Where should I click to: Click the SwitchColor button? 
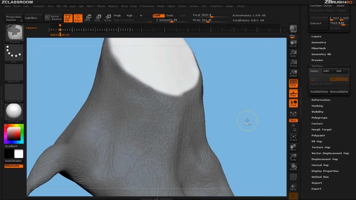13,161
